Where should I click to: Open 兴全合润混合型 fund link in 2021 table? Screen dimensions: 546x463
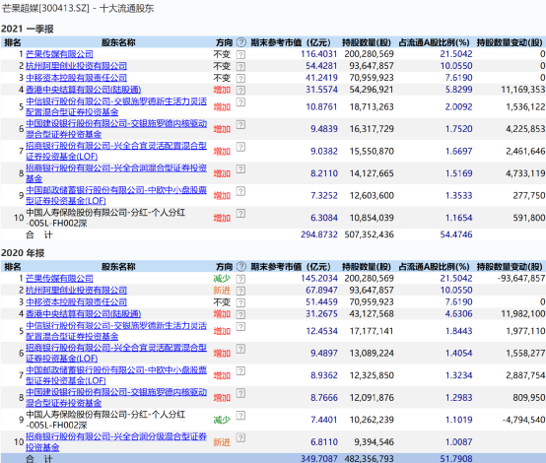116,173
